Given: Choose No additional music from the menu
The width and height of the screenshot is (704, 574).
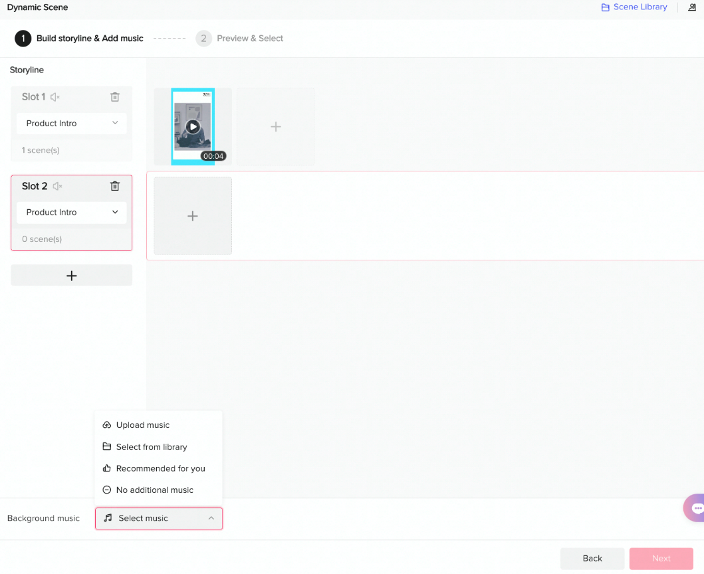Looking at the screenshot, I should click(x=154, y=490).
